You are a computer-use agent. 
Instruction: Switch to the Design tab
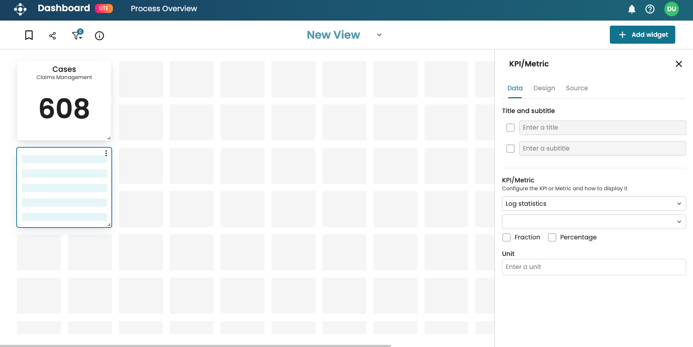coord(544,88)
